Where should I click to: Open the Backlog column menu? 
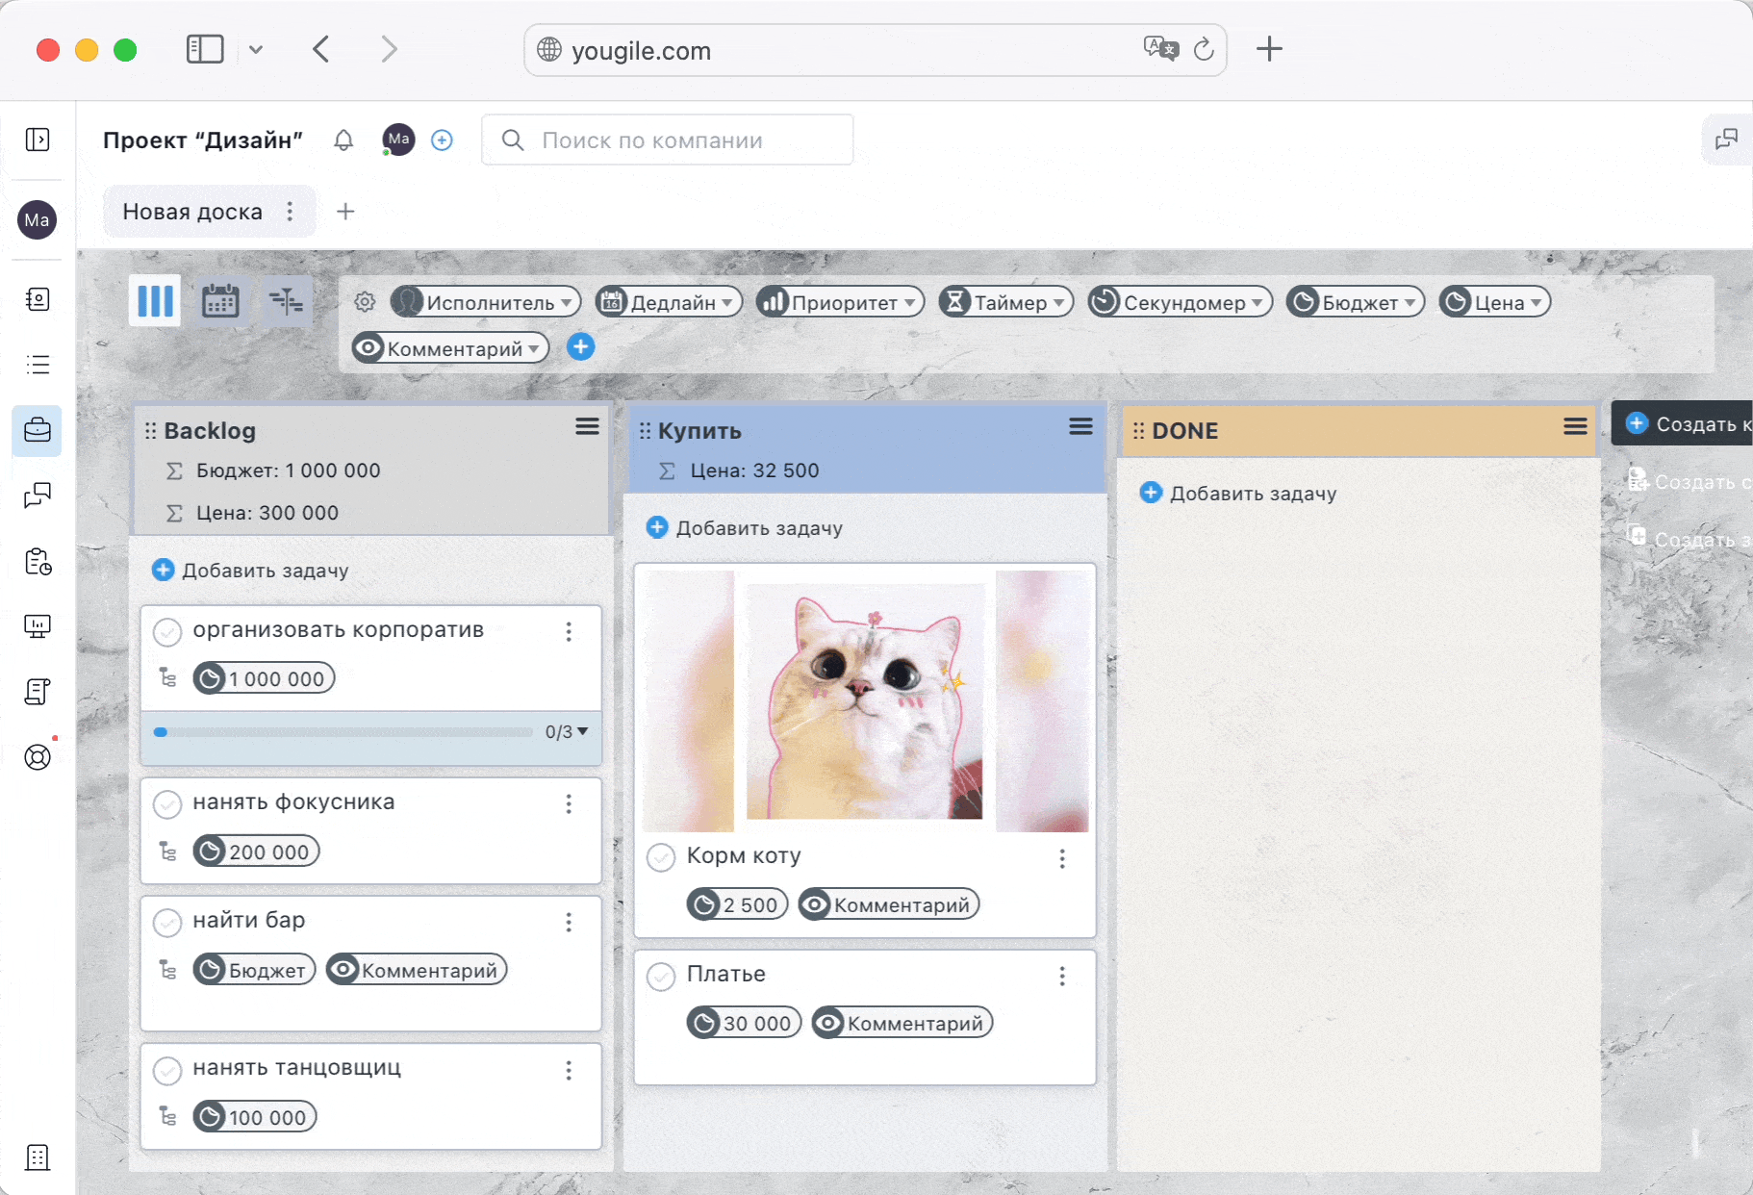(x=588, y=426)
